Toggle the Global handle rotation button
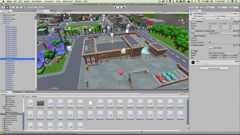240x135 pixels. pyautogui.click(x=40, y=7)
